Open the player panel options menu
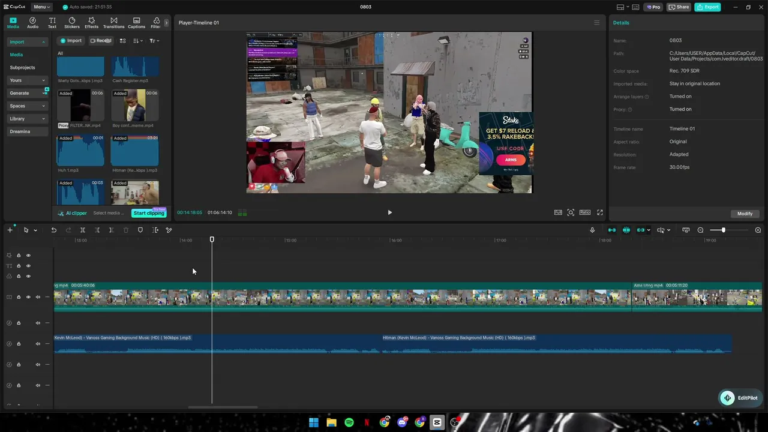Viewport: 768px width, 432px height. (596, 23)
